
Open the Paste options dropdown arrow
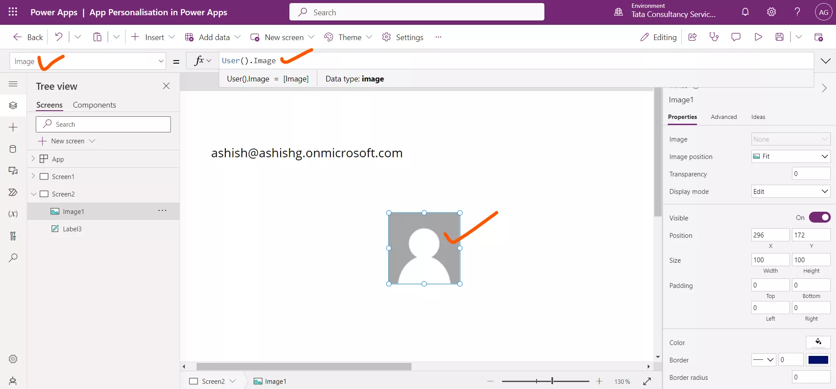[116, 37]
